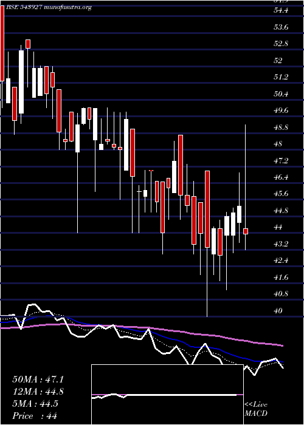Select the 47.2 price axis label

coord(281,161)
